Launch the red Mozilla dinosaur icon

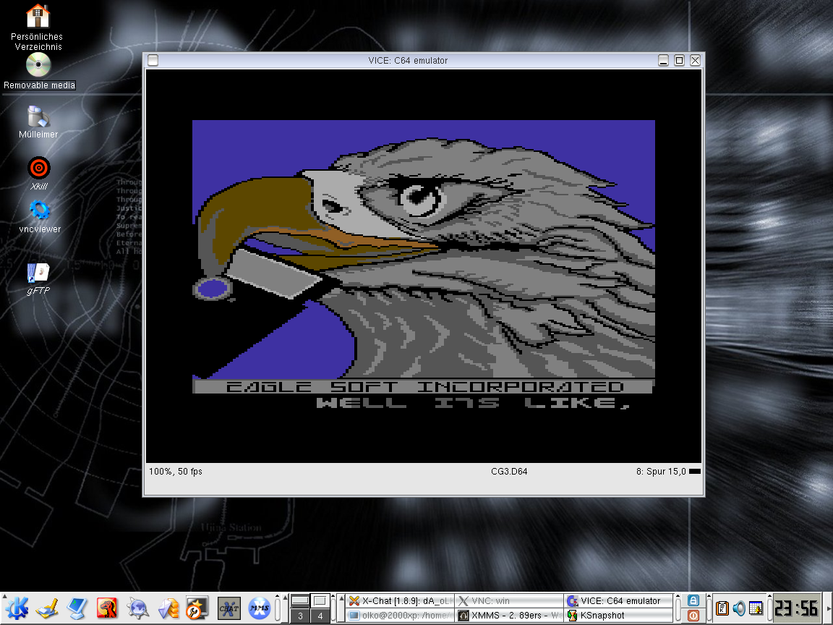[107, 608]
